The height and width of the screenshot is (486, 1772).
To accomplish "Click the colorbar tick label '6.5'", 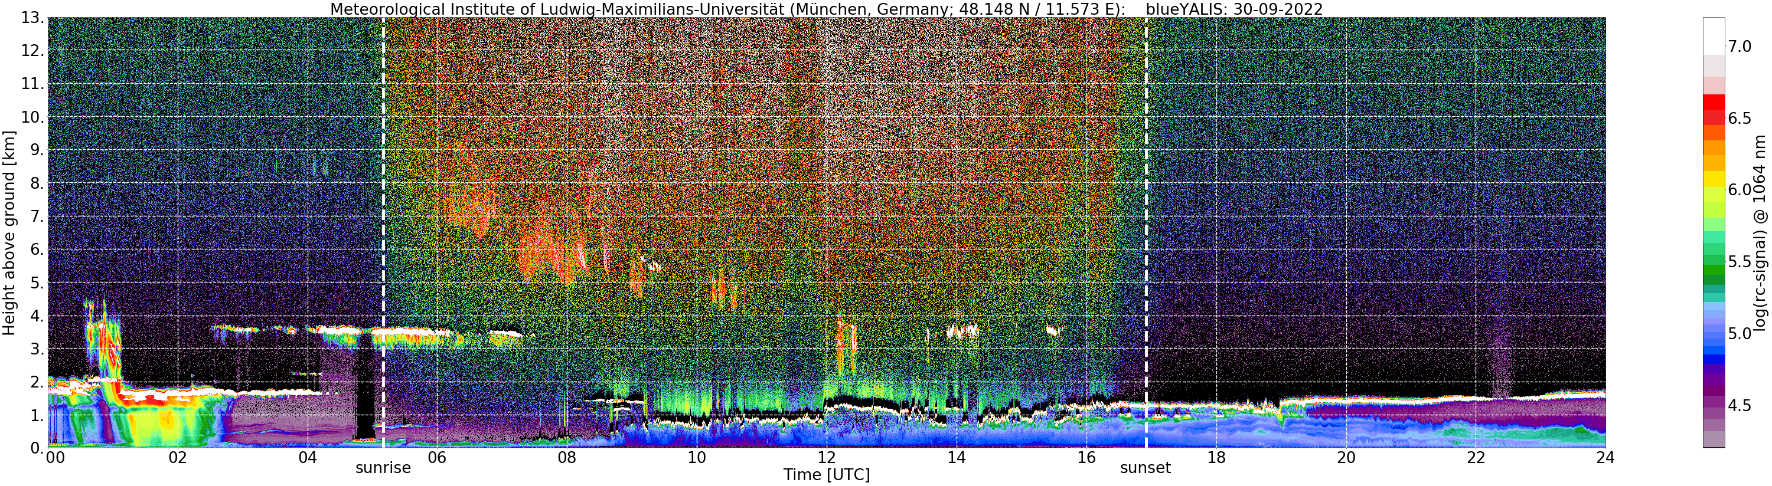I will pos(1740,118).
